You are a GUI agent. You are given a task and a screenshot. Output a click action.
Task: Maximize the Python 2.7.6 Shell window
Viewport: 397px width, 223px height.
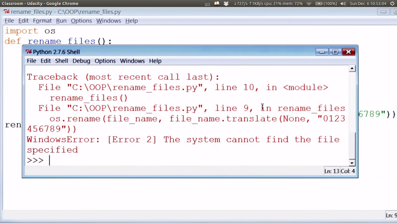pos(335,52)
